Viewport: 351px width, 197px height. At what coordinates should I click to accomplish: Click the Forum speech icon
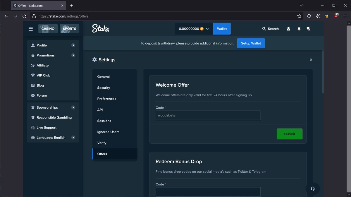[x=33, y=95]
